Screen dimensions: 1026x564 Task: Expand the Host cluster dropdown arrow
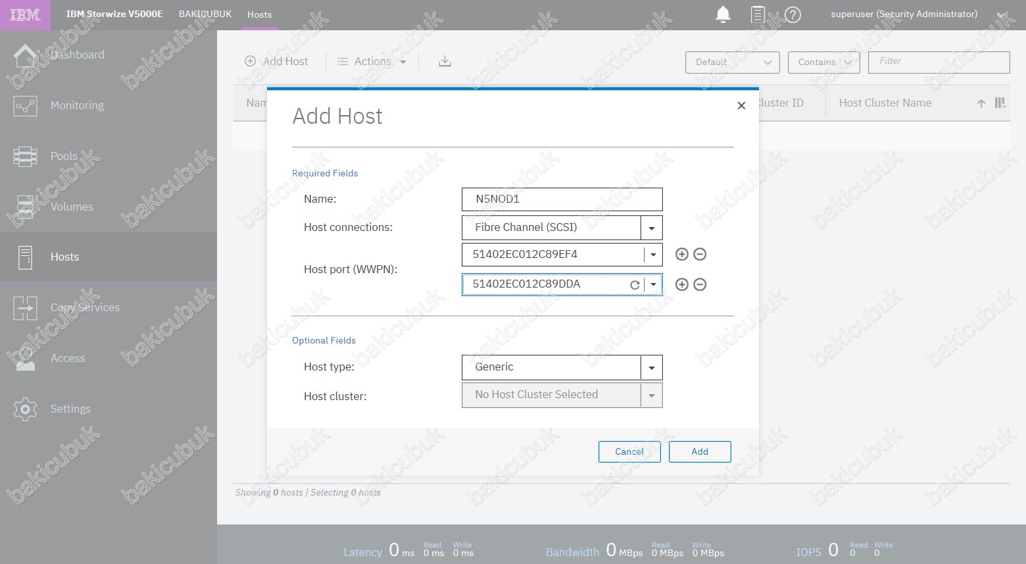652,396
